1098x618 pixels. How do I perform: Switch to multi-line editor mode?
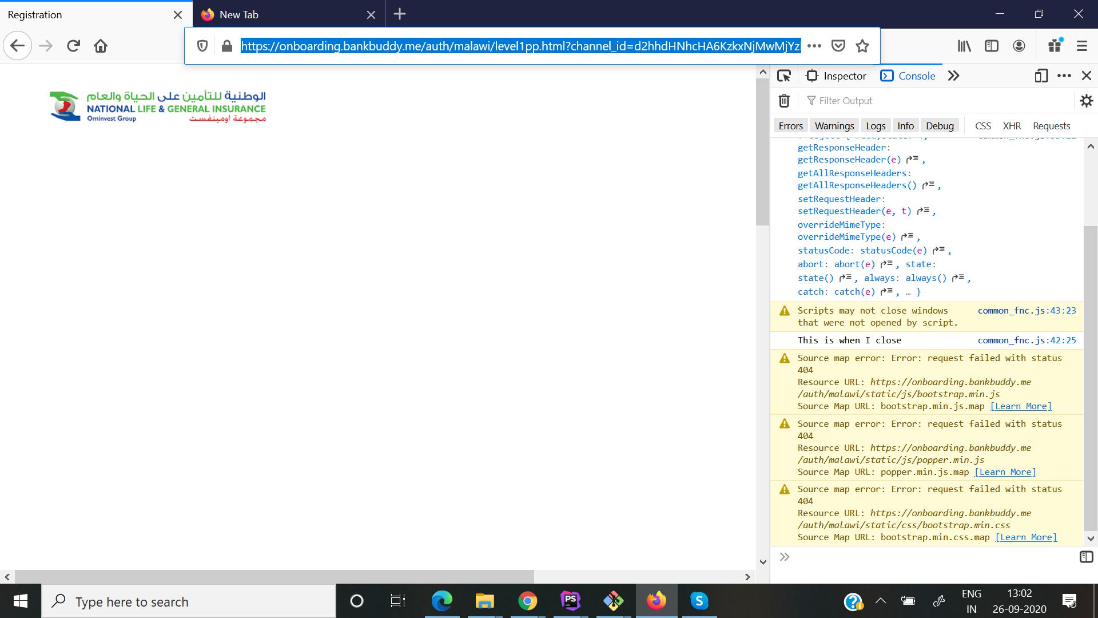click(x=1087, y=557)
